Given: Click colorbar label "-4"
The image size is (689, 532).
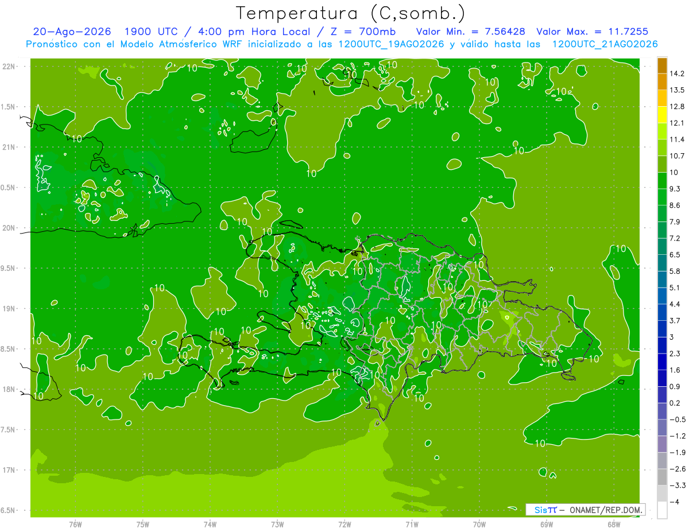Looking at the screenshot, I should pyautogui.click(x=674, y=502).
